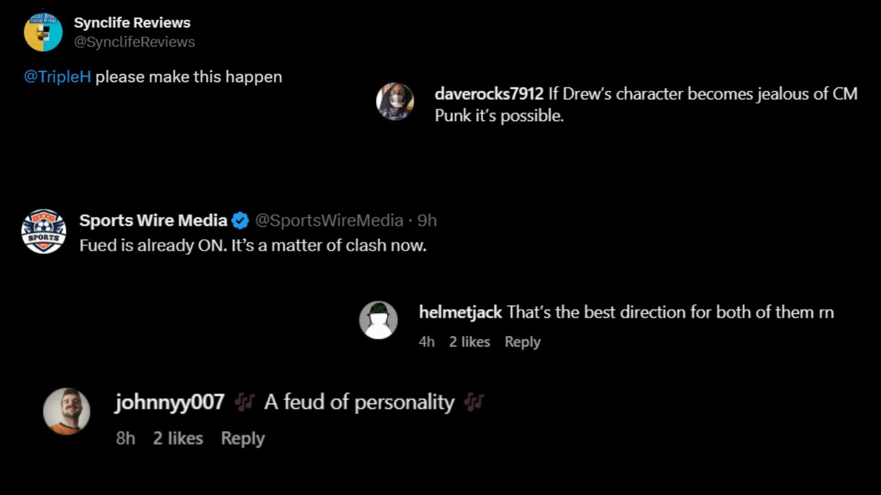Click the 8h timestamp under johnnyy007's comment

click(x=125, y=439)
